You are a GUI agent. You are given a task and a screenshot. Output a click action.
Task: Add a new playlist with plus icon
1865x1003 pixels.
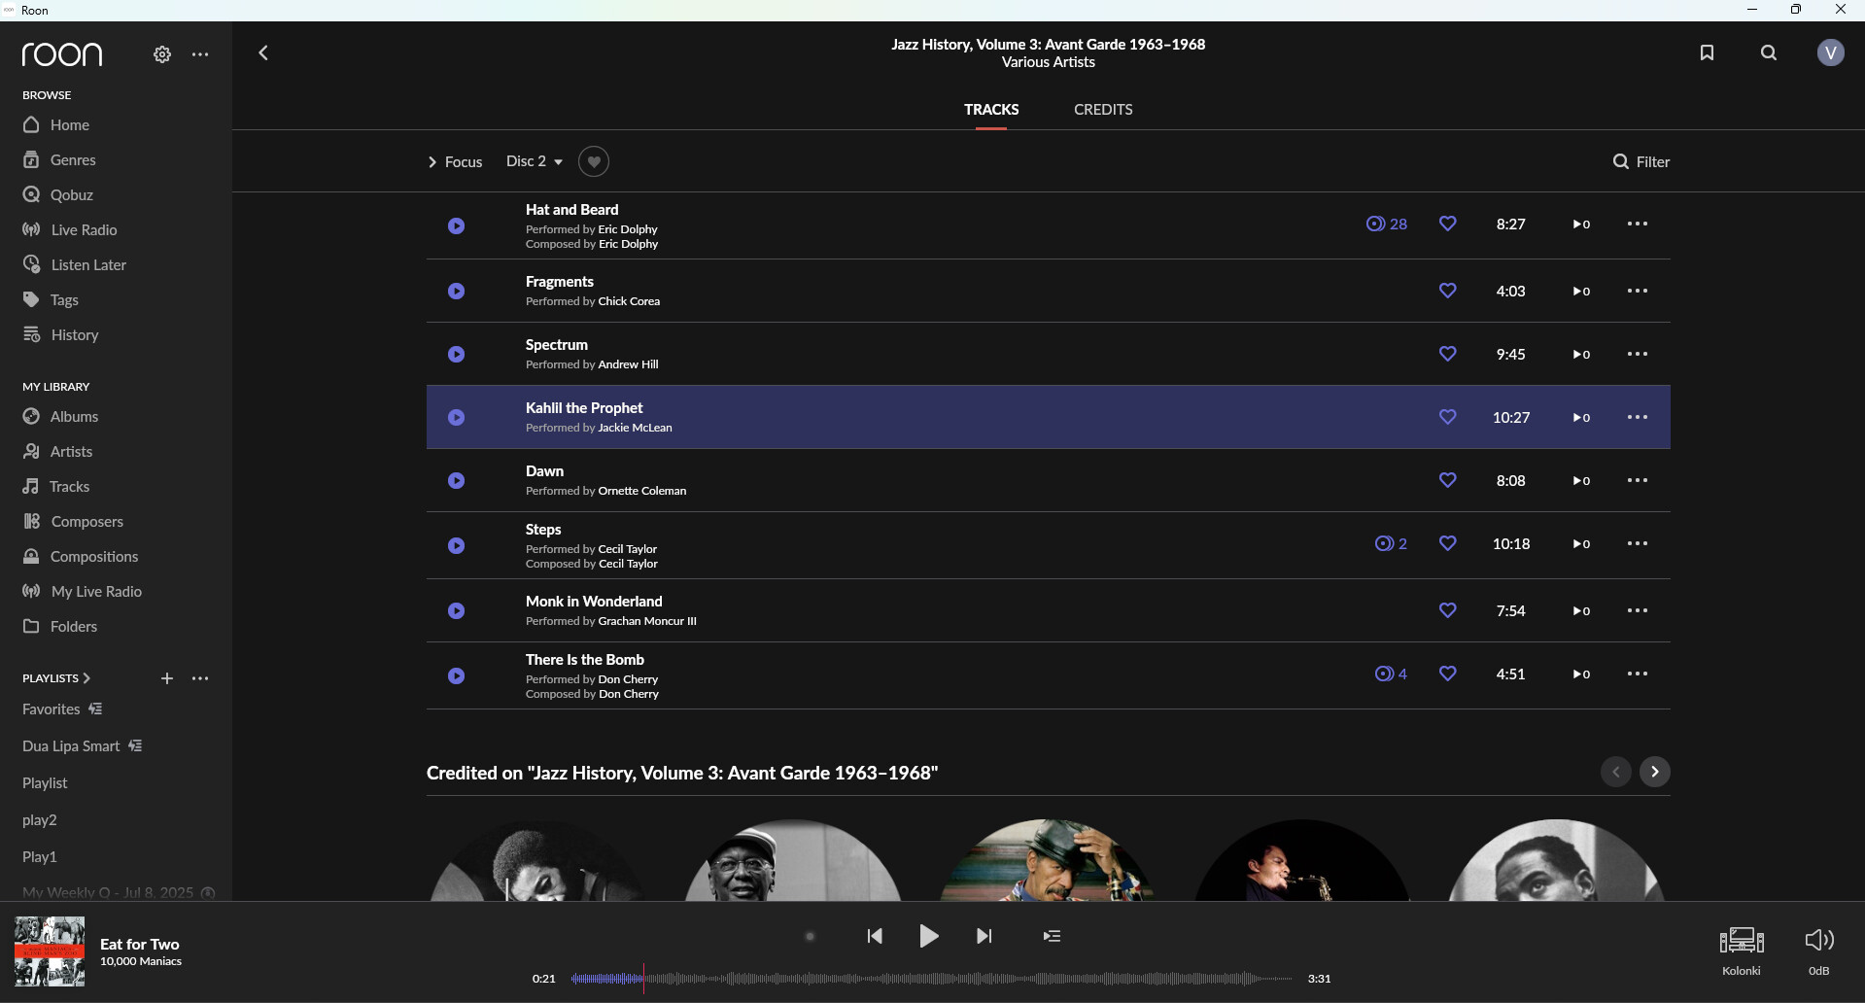click(x=167, y=678)
